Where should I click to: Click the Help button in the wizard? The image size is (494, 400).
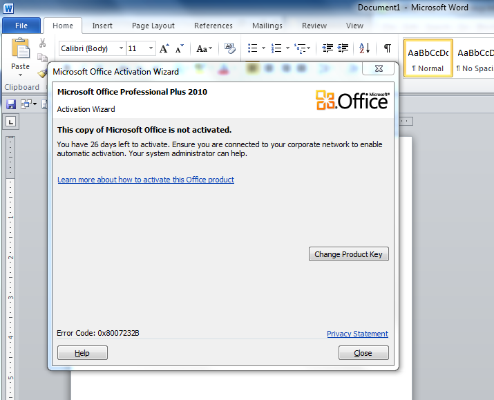[x=82, y=353]
